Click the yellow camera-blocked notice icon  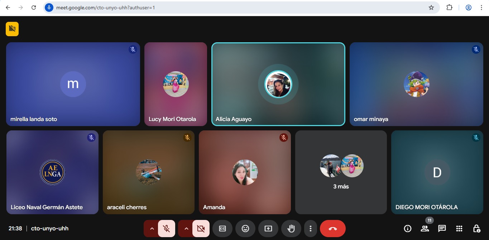pyautogui.click(x=12, y=29)
